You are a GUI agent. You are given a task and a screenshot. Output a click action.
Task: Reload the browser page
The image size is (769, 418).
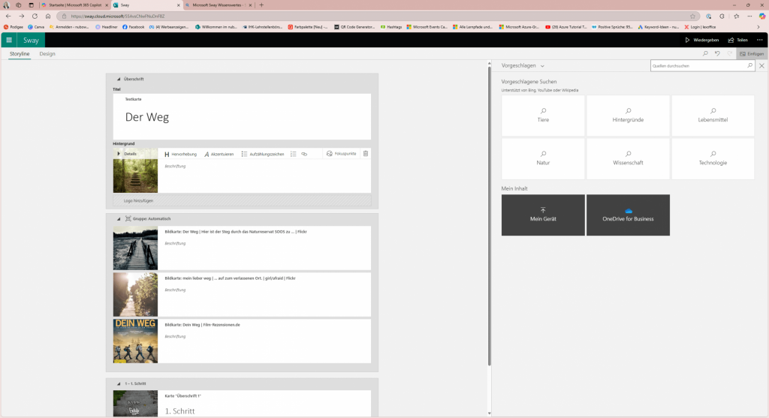[x=35, y=17]
